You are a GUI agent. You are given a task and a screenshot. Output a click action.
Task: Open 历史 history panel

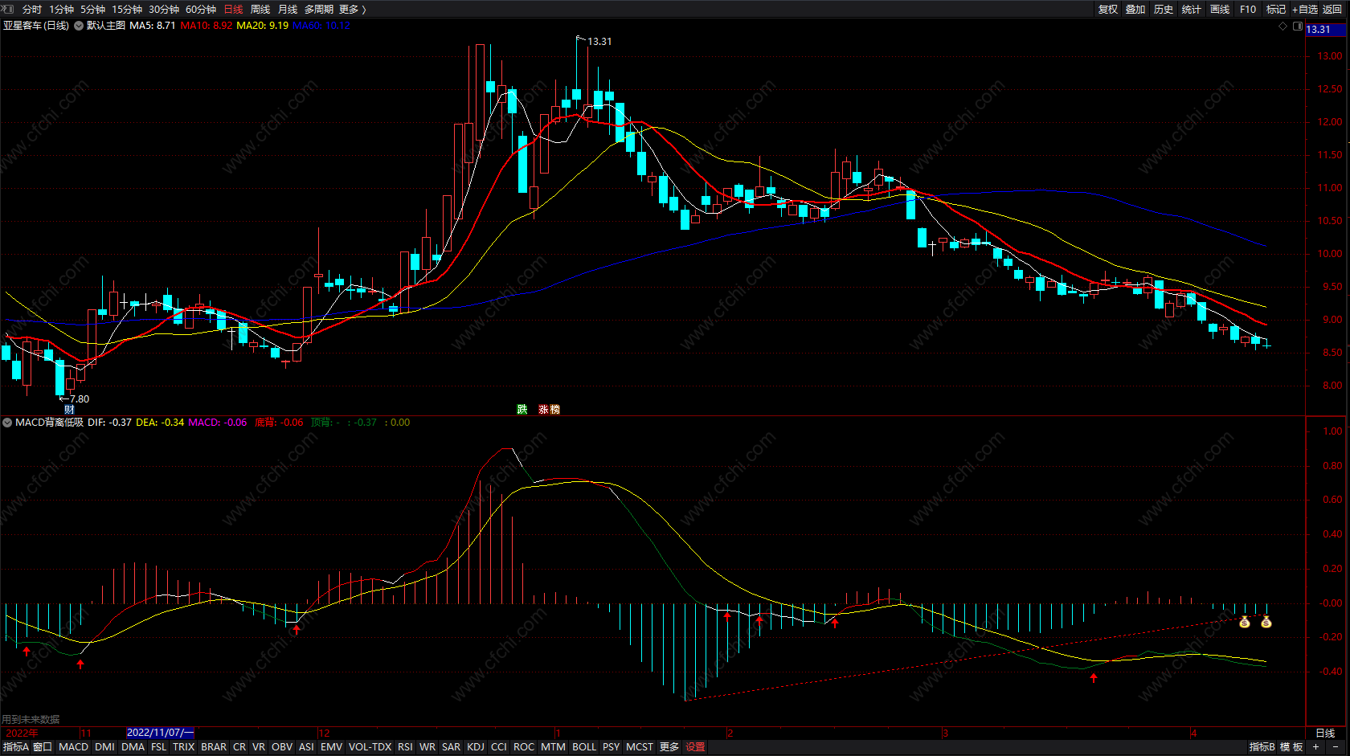point(1164,9)
